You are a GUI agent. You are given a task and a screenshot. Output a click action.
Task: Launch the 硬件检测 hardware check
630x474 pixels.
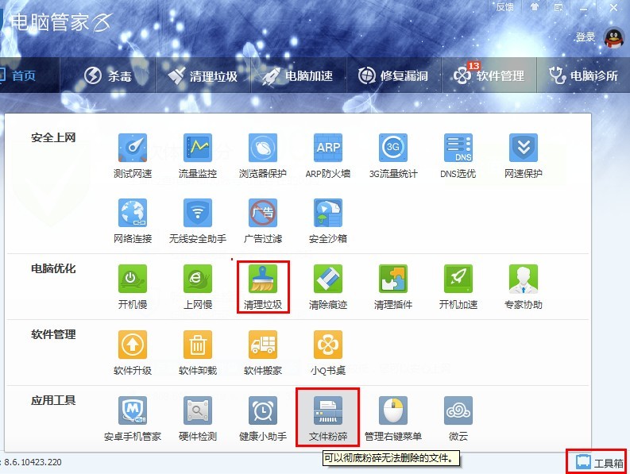[x=198, y=418]
